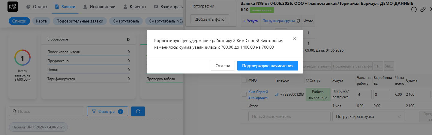Click the В обработке card header

[88, 39]
